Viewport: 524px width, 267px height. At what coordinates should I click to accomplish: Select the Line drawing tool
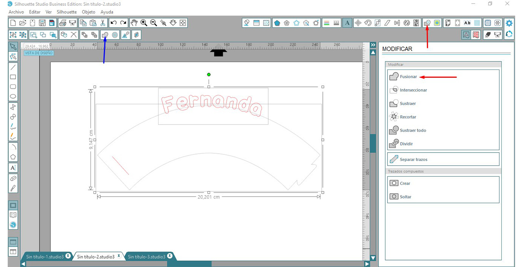[x=13, y=67]
